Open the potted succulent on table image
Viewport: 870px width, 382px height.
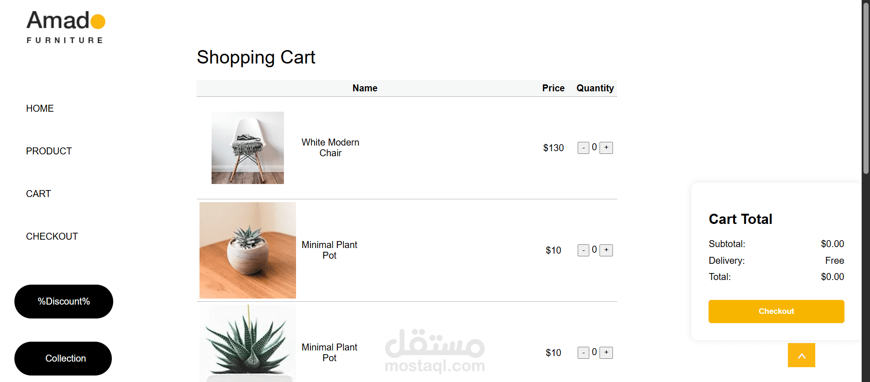click(x=248, y=250)
